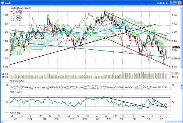
Task: Maximize the ММВБ chart window
Action: 176,3
